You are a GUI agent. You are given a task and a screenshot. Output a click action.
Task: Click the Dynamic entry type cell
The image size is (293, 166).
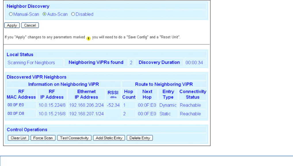pos(168,105)
